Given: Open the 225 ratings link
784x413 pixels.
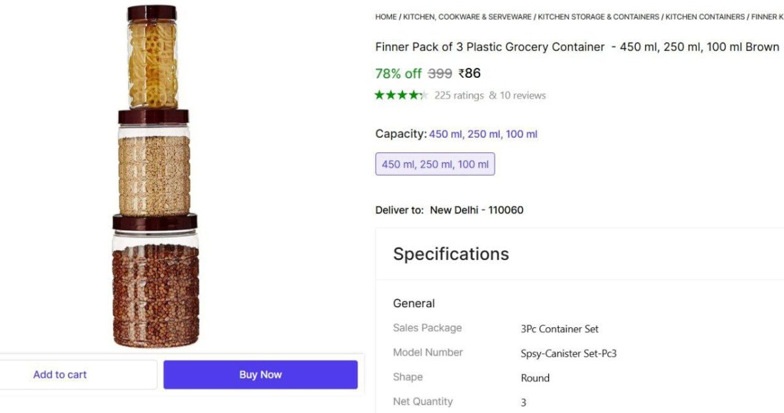Looking at the screenshot, I should pyautogui.click(x=459, y=95).
